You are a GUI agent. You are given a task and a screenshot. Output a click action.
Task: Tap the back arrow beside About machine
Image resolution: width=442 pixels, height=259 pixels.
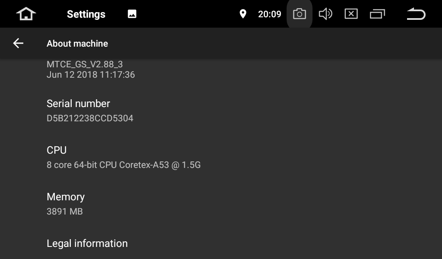(18, 43)
